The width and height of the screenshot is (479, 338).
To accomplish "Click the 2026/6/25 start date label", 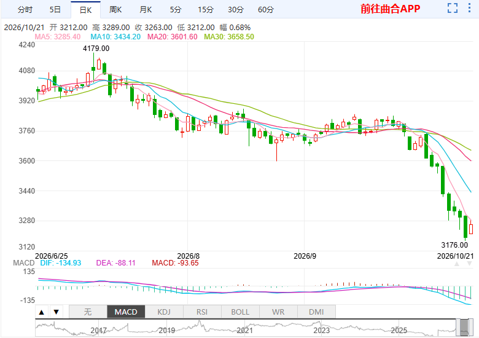I will point(52,256).
